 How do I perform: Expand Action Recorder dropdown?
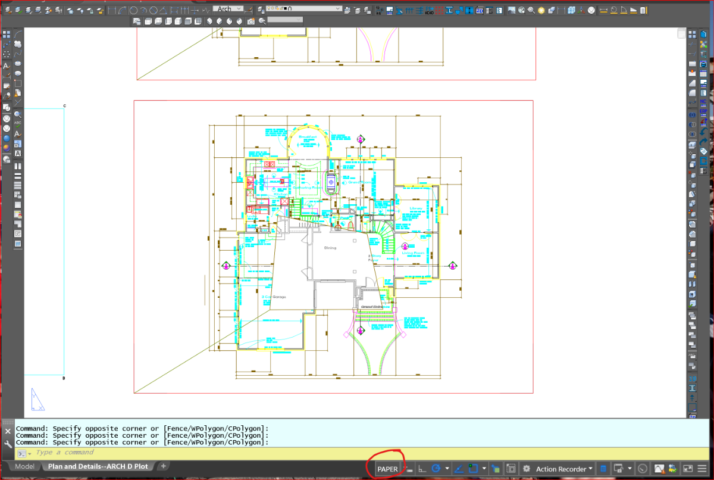(x=591, y=469)
